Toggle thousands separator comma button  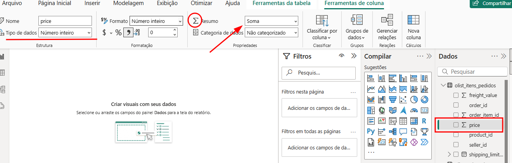tap(128, 33)
